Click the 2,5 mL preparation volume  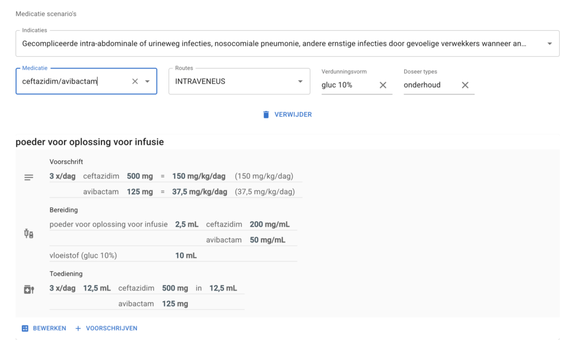point(187,224)
